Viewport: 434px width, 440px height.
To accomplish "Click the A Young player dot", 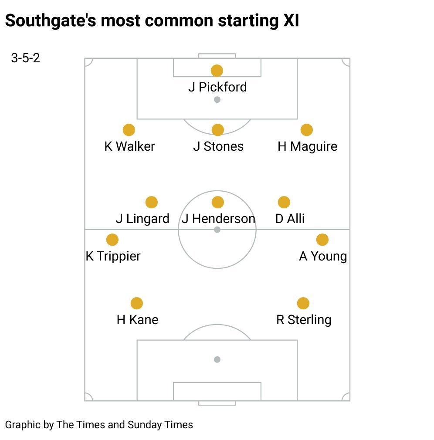I will click(322, 240).
